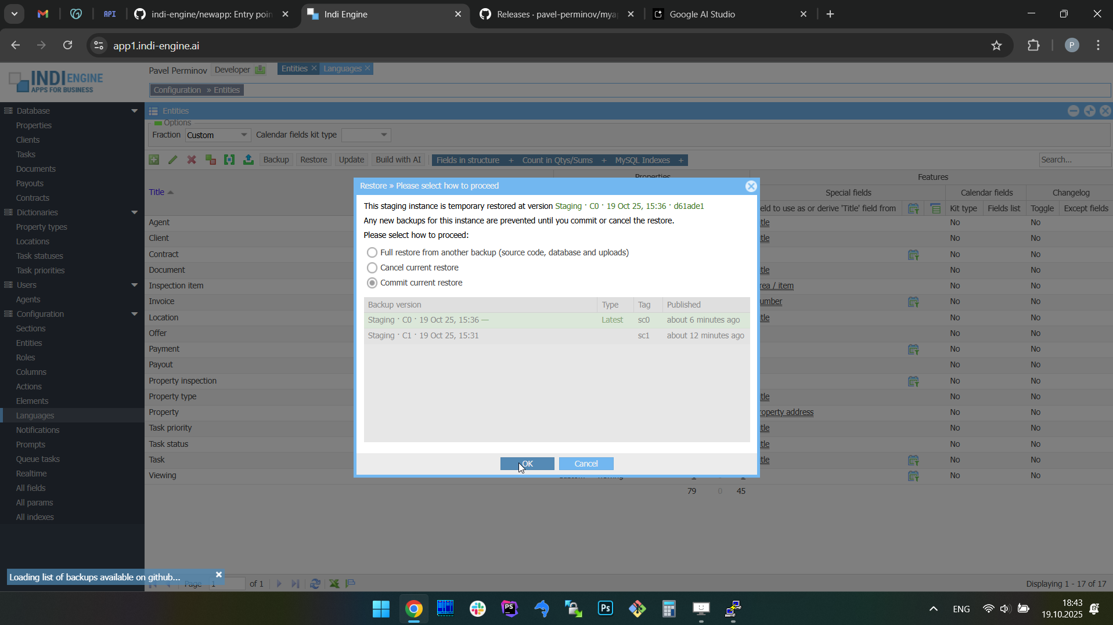Collapse the Database sidebar section
This screenshot has width=1113, height=625.
coord(134,111)
